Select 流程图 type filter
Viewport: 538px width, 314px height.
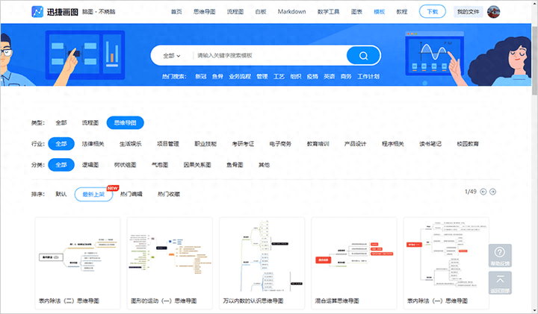click(90, 122)
